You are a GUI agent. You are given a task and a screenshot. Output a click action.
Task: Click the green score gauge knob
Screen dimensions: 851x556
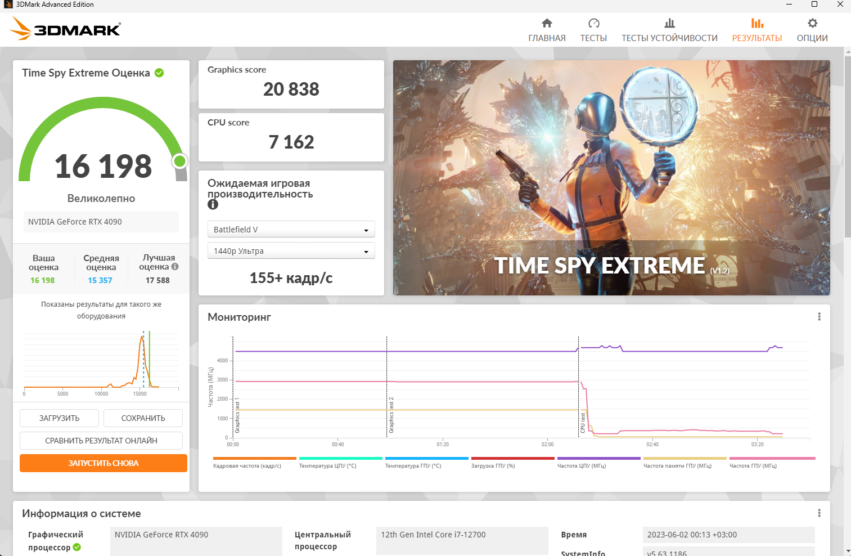[x=180, y=162]
